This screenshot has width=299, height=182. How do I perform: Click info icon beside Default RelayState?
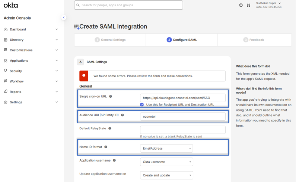tap(110, 129)
